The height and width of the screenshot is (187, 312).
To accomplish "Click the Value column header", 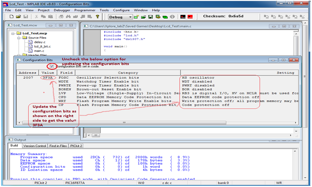I will [x=48, y=73].
